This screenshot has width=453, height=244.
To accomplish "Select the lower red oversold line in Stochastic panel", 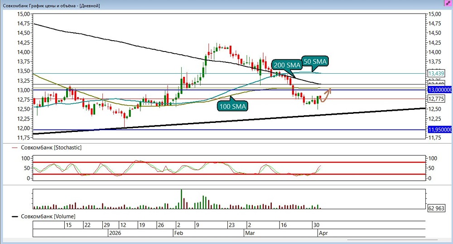I will (x=229, y=174).
